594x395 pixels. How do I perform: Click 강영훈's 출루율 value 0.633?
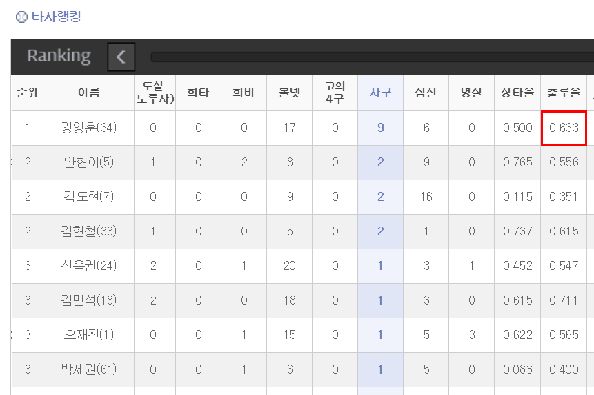point(564,128)
